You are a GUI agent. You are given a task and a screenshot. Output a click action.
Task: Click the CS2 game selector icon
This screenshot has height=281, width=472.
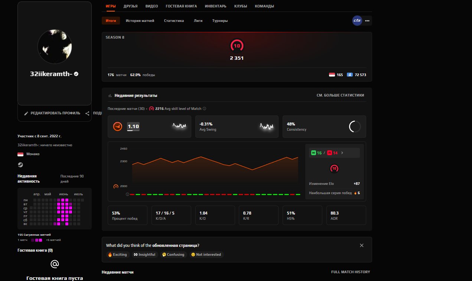pos(357,21)
